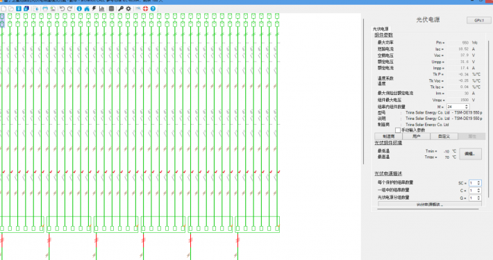
Task: Click the 用户 button
Action: (417, 137)
